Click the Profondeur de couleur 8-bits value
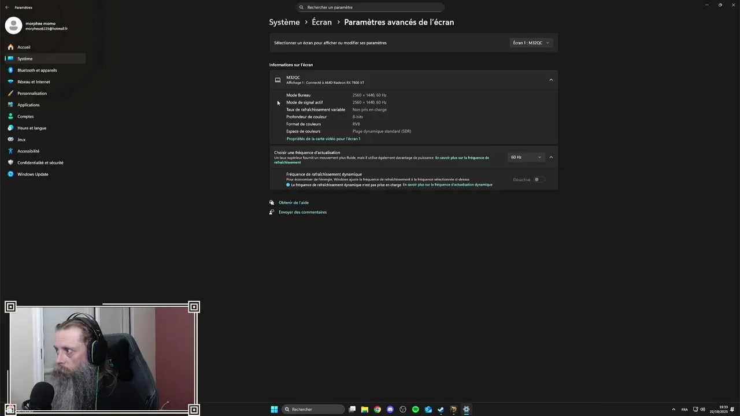This screenshot has width=740, height=416. (x=358, y=117)
